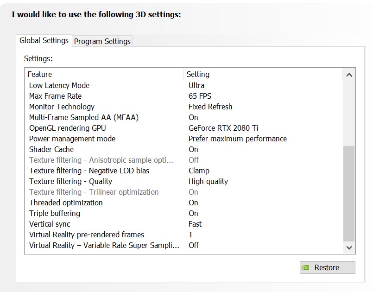Click the scroll down arrow in settings list
Viewport: 373px width, 292px height.
click(x=349, y=248)
